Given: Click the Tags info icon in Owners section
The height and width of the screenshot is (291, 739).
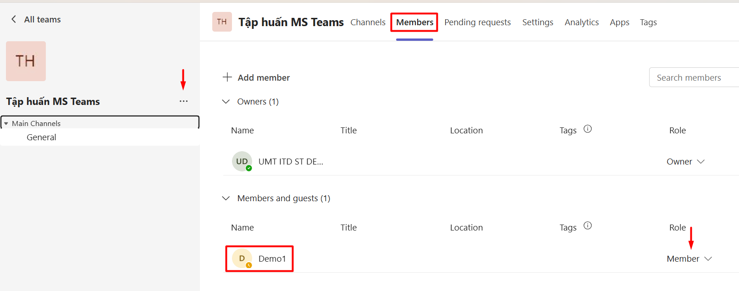Looking at the screenshot, I should (x=587, y=129).
